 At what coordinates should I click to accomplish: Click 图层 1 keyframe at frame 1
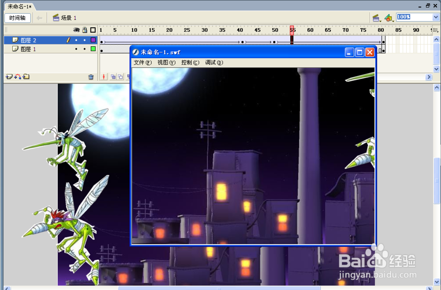point(101,51)
